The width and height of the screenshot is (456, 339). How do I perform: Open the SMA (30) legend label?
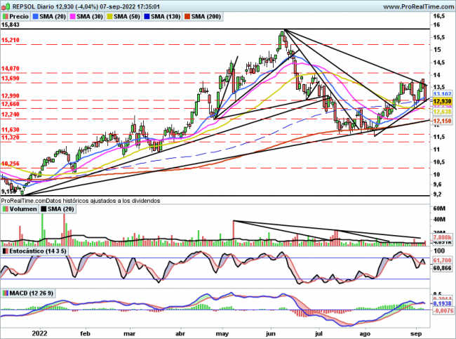90,17
